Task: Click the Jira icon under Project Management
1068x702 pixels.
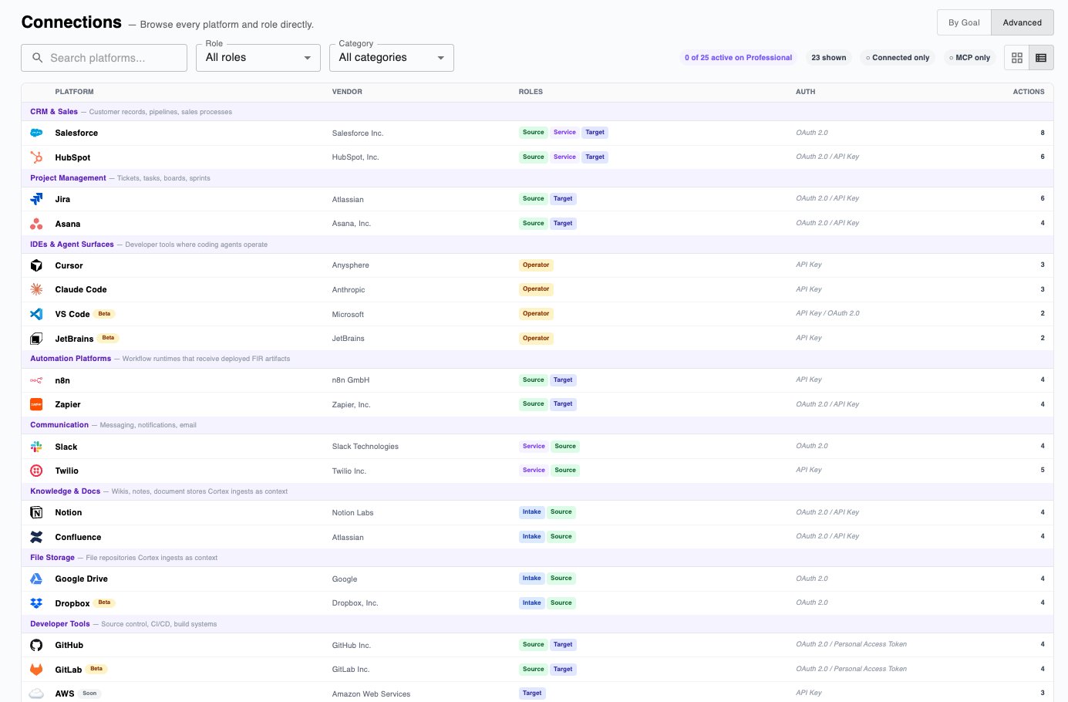Action: (x=36, y=198)
